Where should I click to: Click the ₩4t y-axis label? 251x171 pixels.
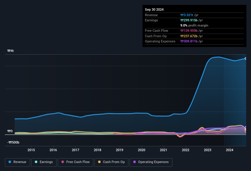click(x=11, y=51)
